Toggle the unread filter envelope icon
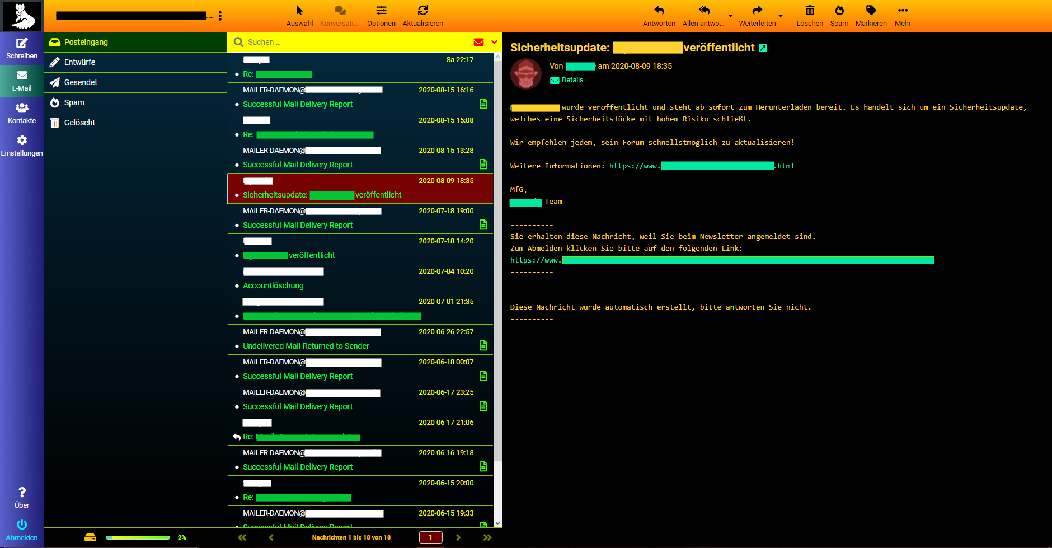The width and height of the screenshot is (1052, 548). 478,42
